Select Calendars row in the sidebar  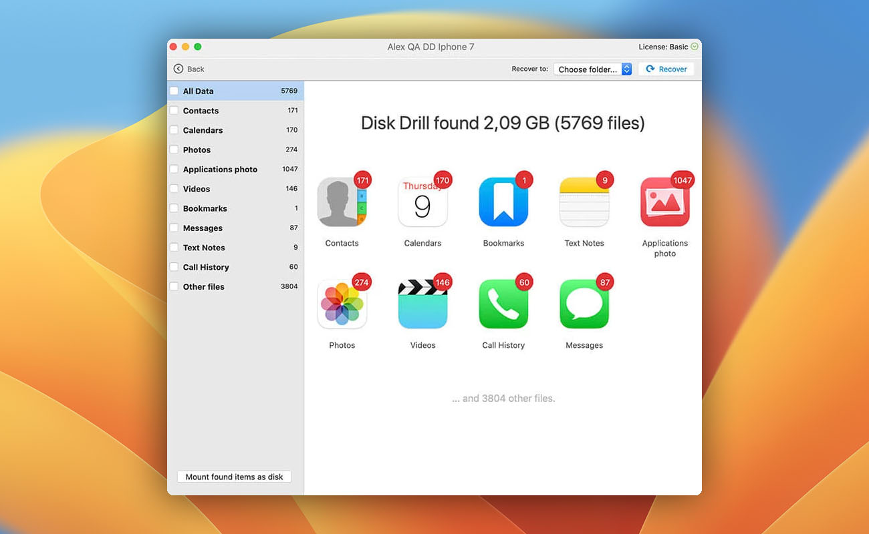point(235,130)
